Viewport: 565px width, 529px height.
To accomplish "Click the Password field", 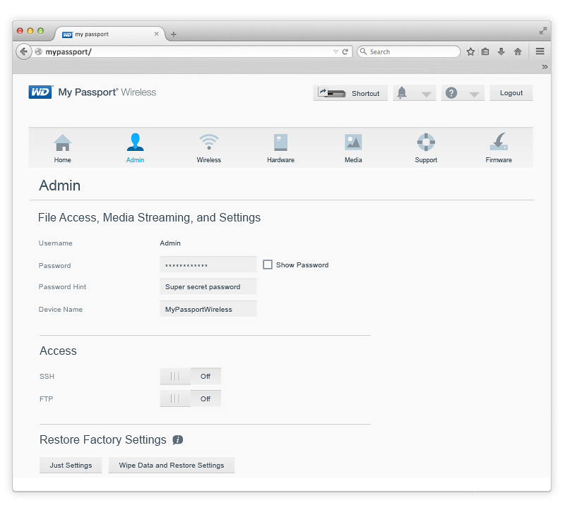I will [208, 264].
